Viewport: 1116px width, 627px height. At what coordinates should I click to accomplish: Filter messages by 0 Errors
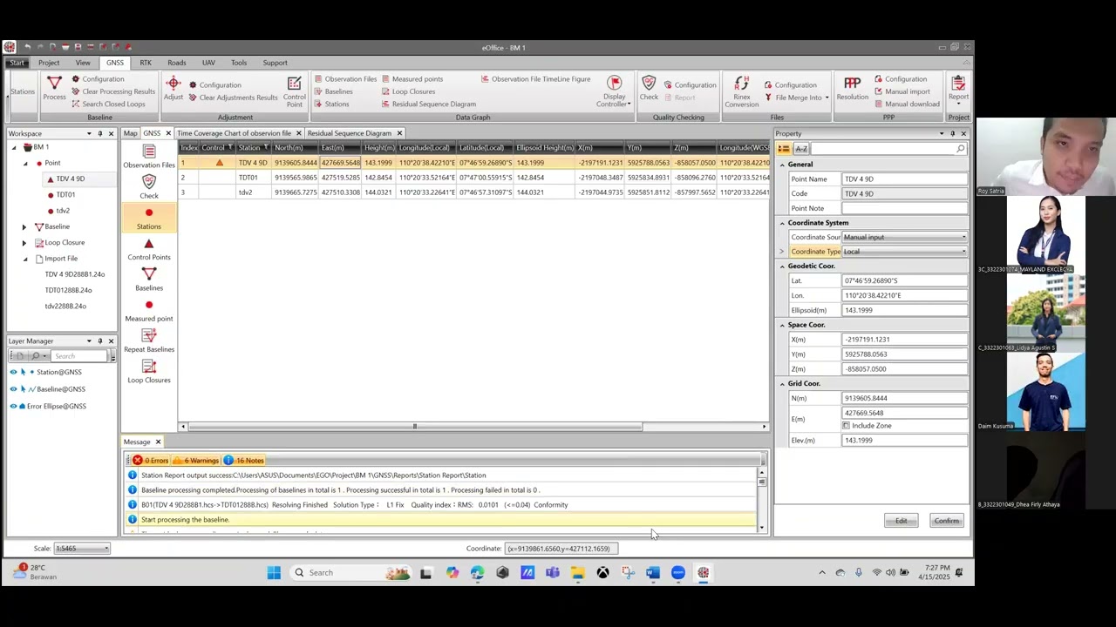click(x=150, y=460)
